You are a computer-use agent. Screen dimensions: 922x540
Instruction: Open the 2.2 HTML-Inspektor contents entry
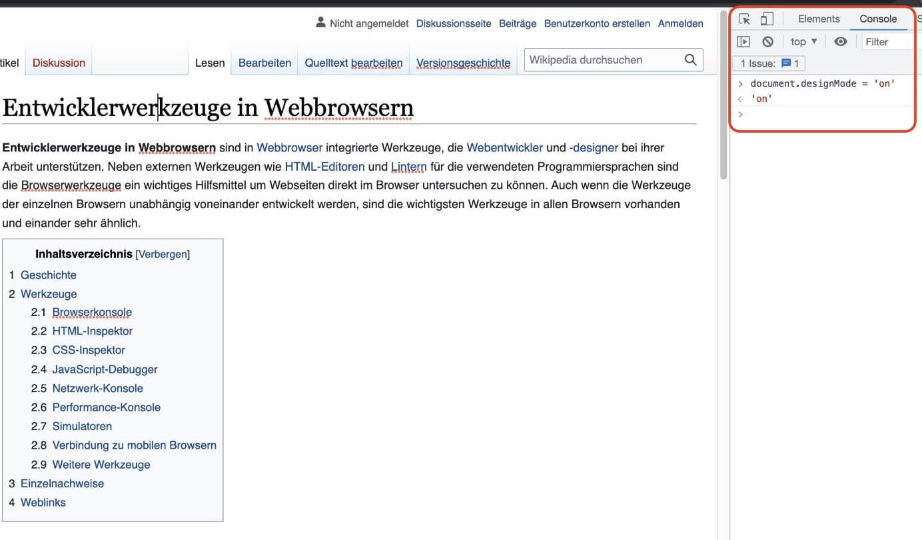93,331
